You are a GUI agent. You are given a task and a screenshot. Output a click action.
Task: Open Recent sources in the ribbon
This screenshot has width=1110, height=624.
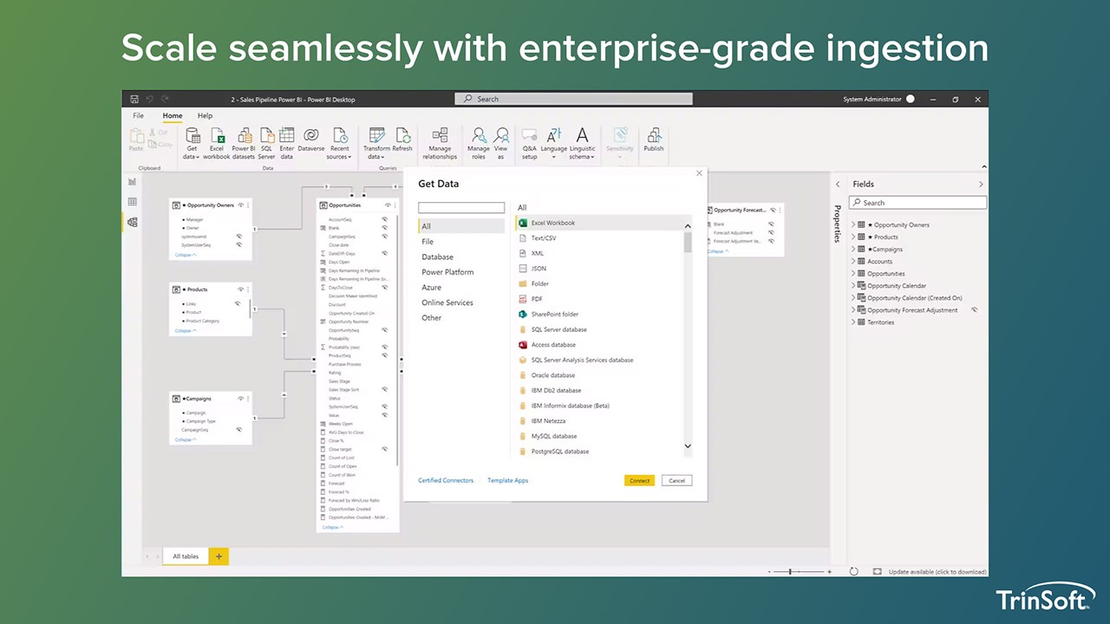pyautogui.click(x=339, y=143)
